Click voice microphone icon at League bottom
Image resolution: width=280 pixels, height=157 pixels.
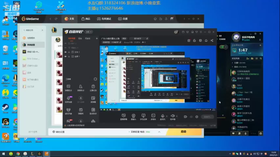coord(246,133)
